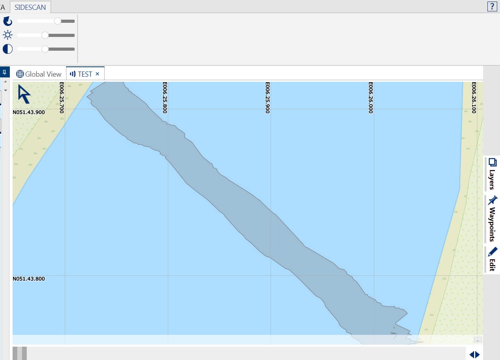Click the question mark help icon
The height and width of the screenshot is (360, 500).
(x=492, y=7)
